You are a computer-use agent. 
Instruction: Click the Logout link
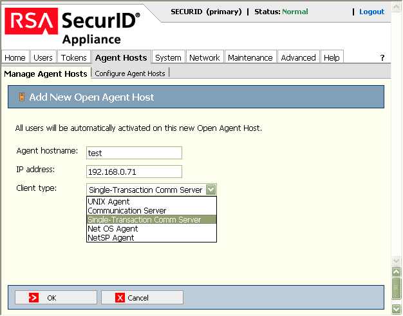(x=371, y=12)
